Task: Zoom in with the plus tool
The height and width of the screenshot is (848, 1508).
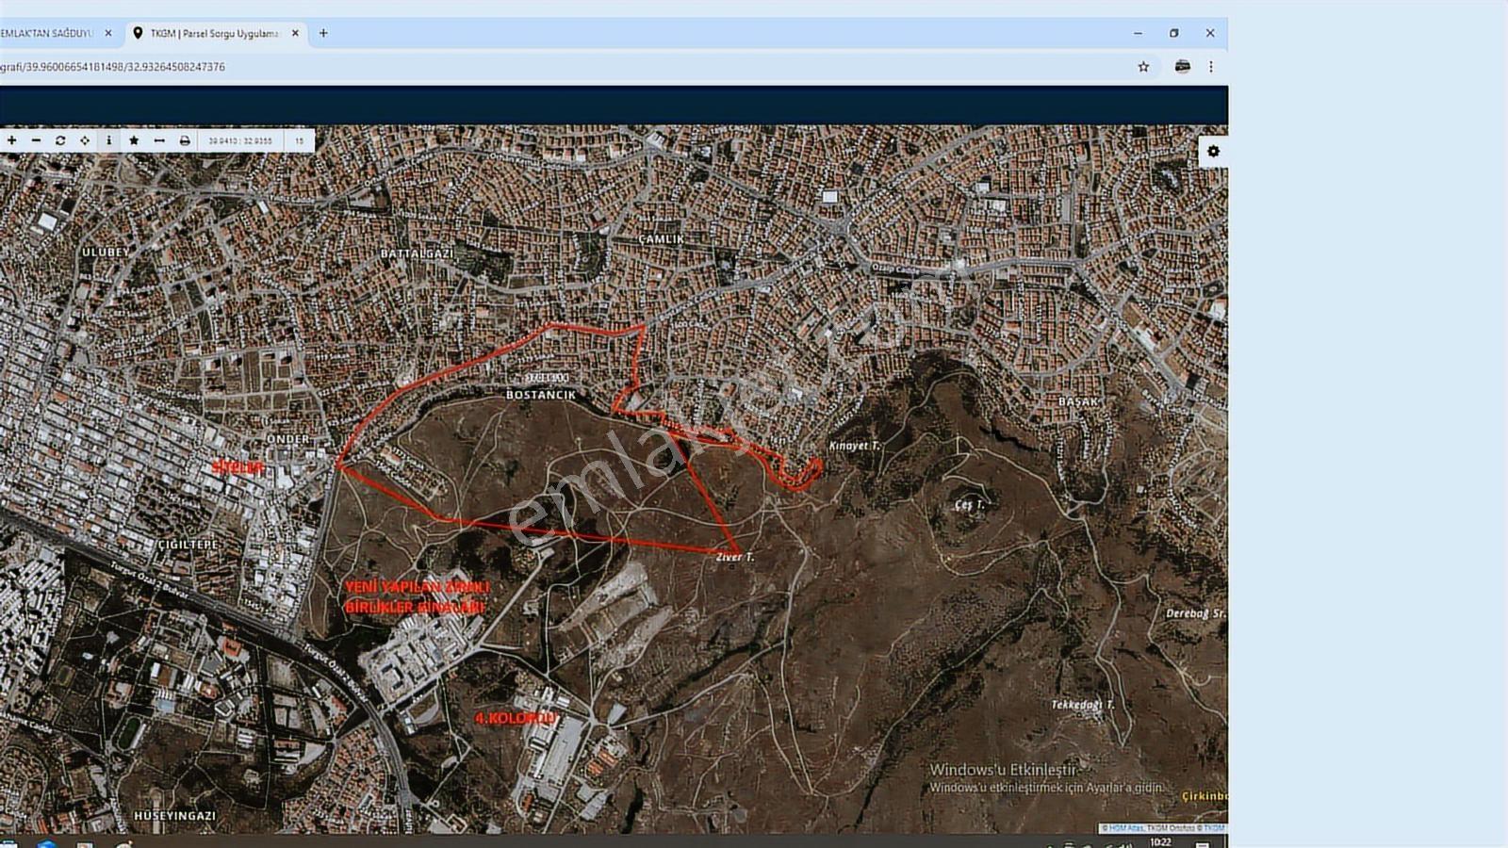Action: point(11,140)
